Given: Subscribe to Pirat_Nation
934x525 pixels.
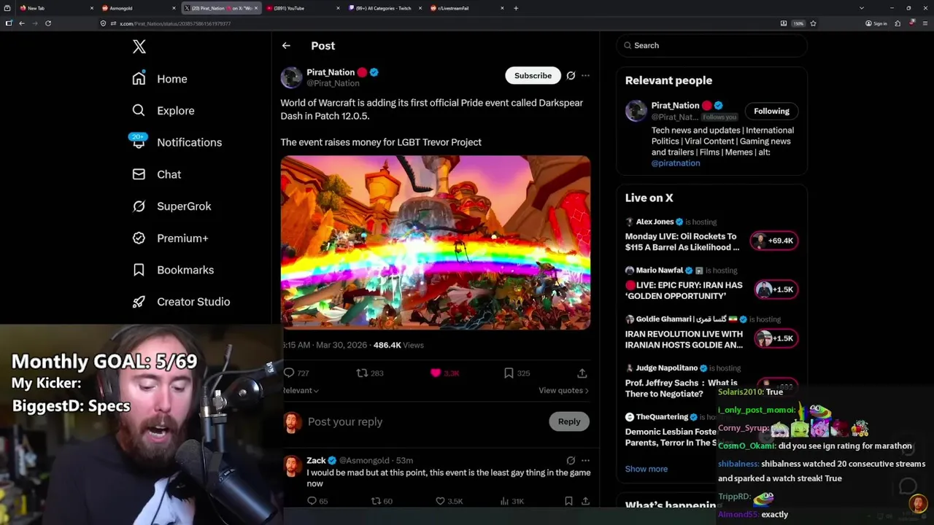Looking at the screenshot, I should tap(533, 76).
